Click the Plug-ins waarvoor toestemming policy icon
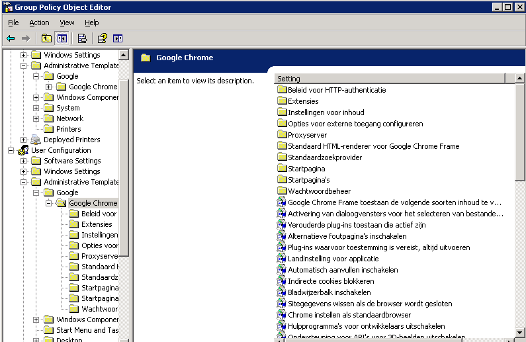The image size is (526, 342). point(281,247)
